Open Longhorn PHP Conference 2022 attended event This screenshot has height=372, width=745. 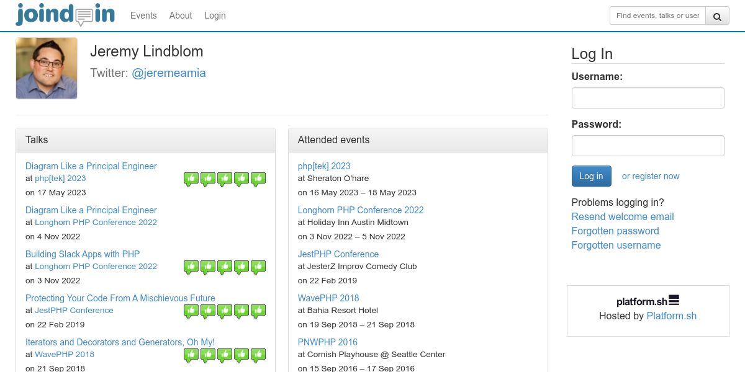click(x=361, y=210)
